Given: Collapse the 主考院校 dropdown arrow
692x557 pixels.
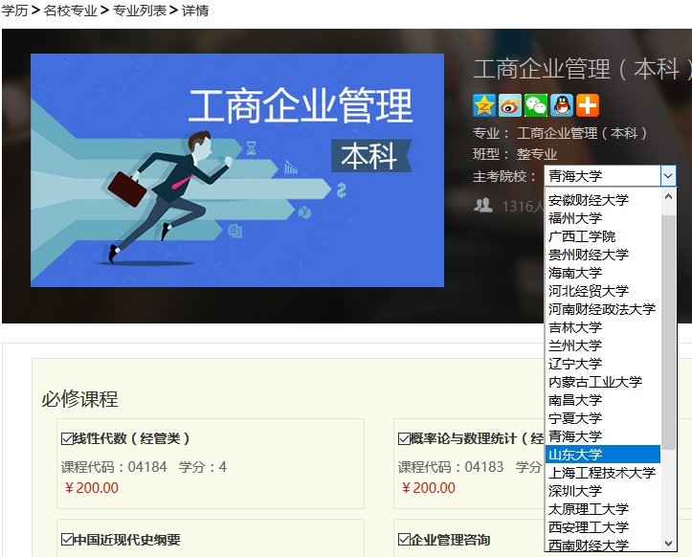Looking at the screenshot, I should pos(668,176).
